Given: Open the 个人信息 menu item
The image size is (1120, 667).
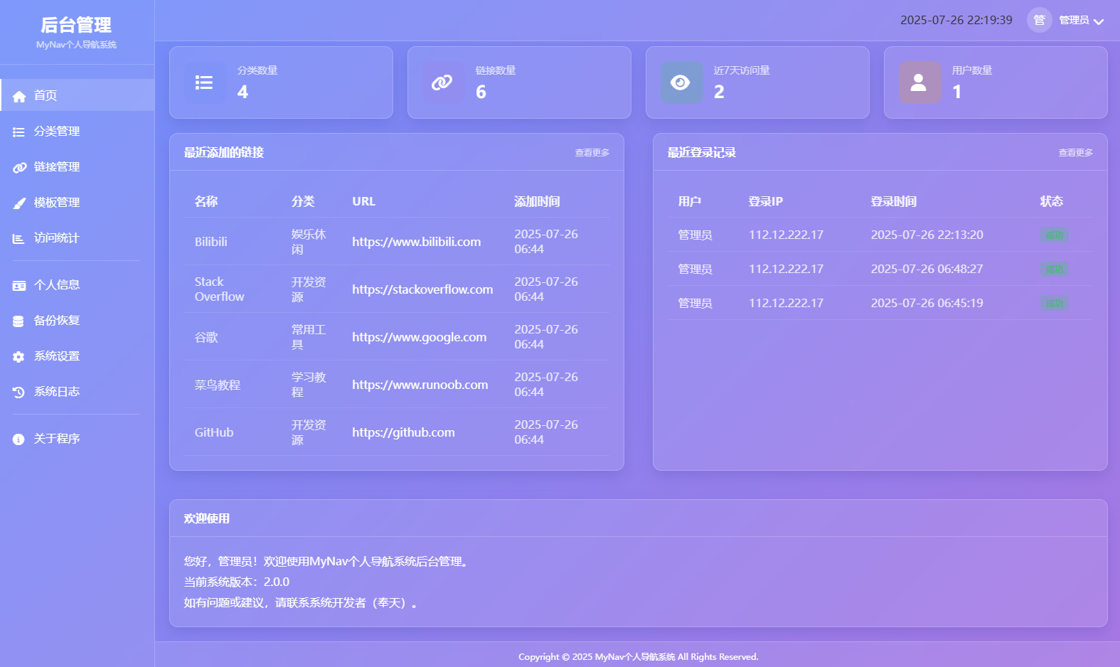Looking at the screenshot, I should (57, 285).
